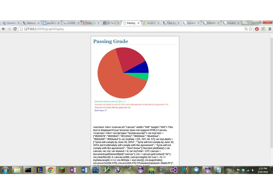
Task: Open a new tab with the new-tab button
Action: [x=245, y=23]
